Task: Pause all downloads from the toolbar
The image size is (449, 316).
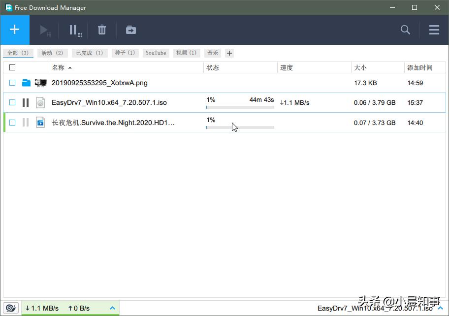Action: coord(75,31)
